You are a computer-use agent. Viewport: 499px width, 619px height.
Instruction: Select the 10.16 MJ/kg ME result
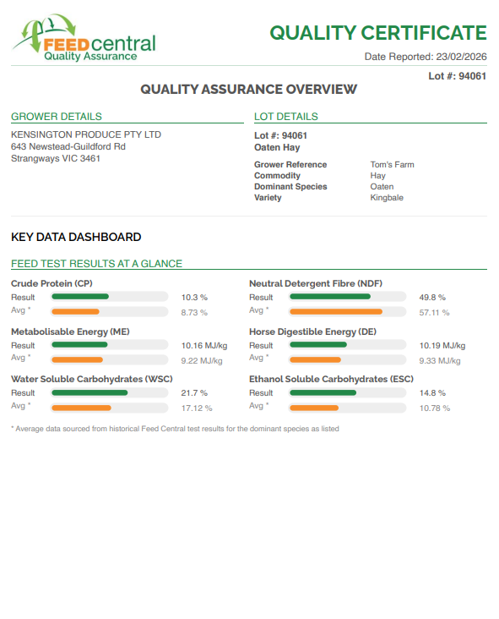(x=204, y=345)
